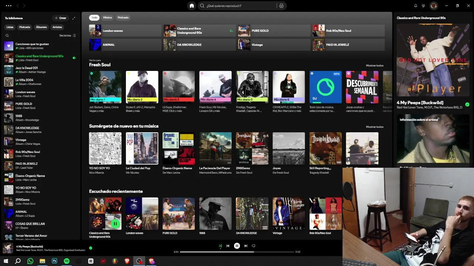This screenshot has width=474, height=266.
Task: Filter library by Artistas
Action: pos(57,27)
